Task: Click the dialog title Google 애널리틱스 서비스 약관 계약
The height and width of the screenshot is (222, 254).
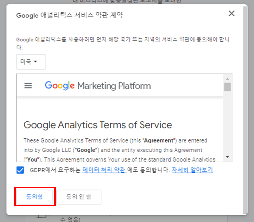Action: pyautogui.click(x=69, y=16)
